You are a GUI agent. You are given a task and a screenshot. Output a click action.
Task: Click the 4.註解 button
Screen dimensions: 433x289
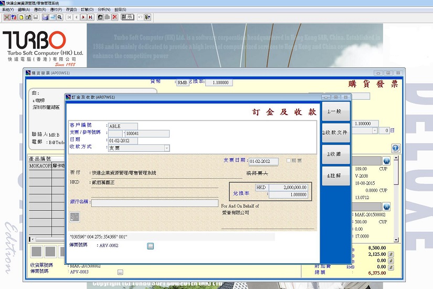[x=335, y=176]
